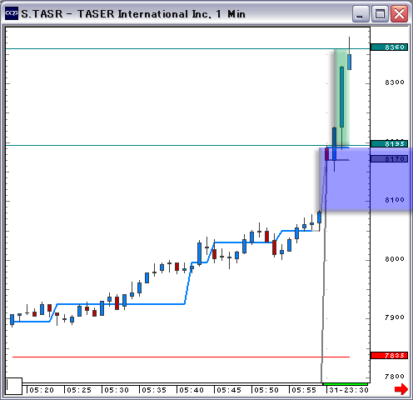Click the 05:40 time axis label
Image resolution: width=413 pixels, height=400 pixels.
coord(192,390)
